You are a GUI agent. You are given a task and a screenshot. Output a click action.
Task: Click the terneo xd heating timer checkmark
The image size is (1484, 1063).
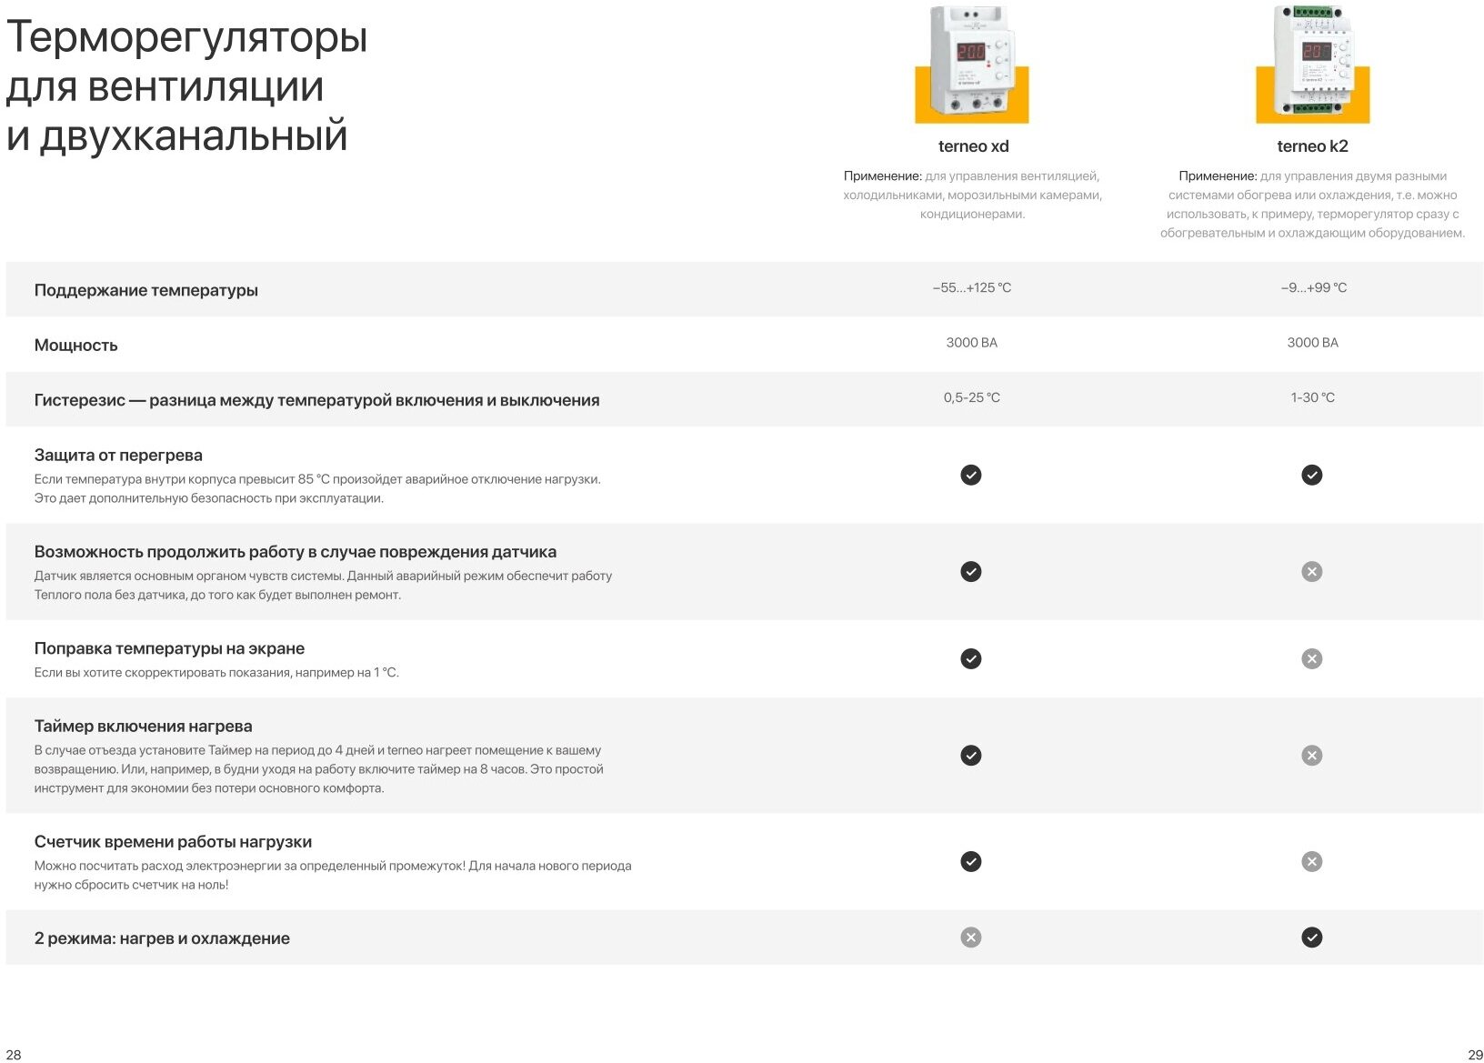click(x=971, y=755)
